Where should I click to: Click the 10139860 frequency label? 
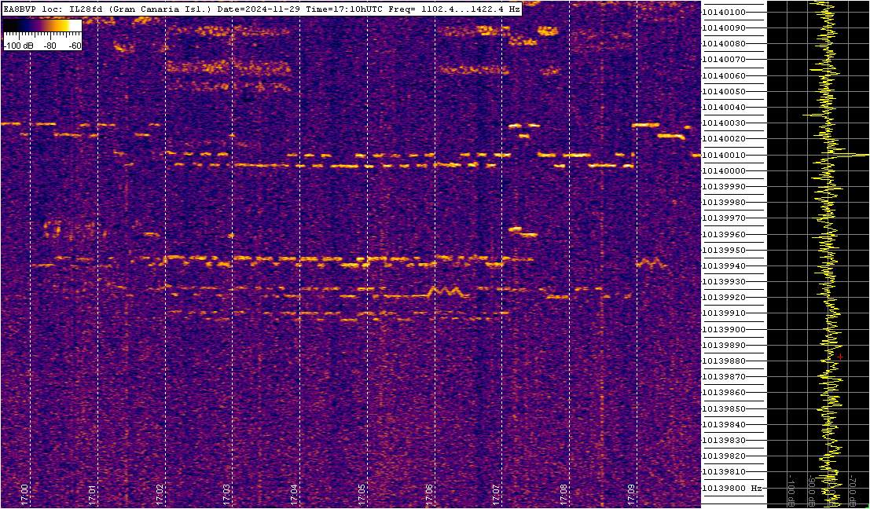(724, 393)
